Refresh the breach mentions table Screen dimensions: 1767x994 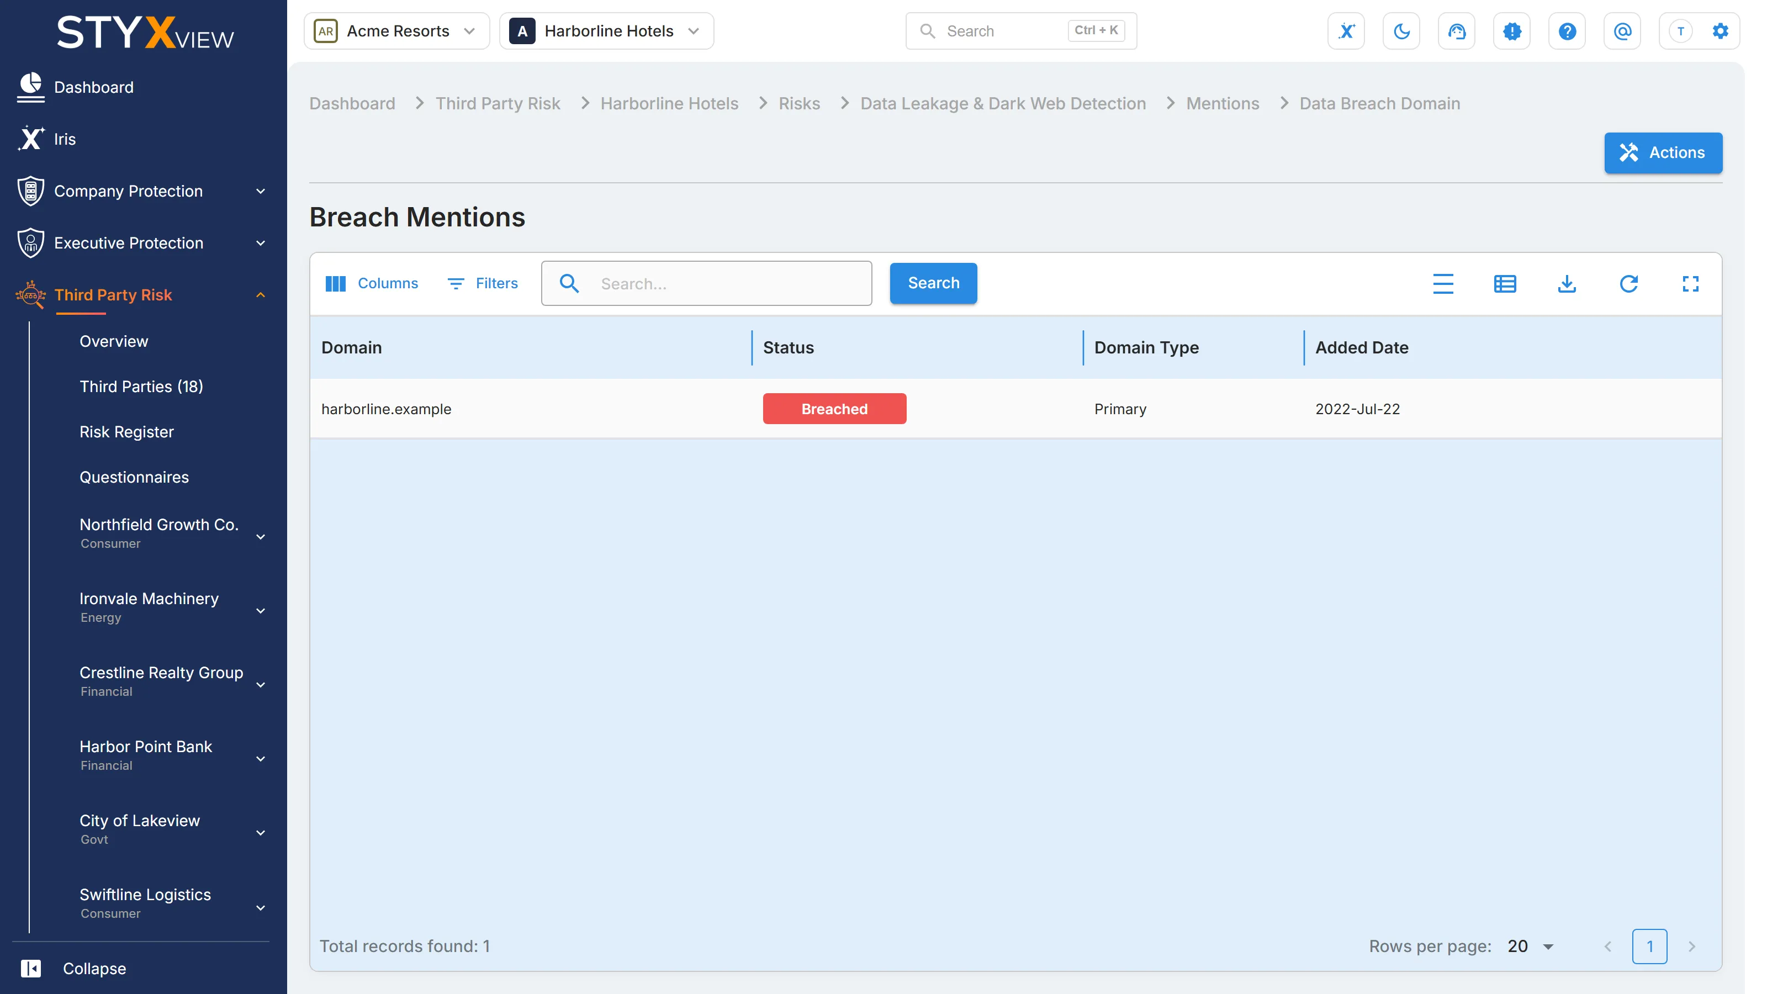click(1628, 283)
